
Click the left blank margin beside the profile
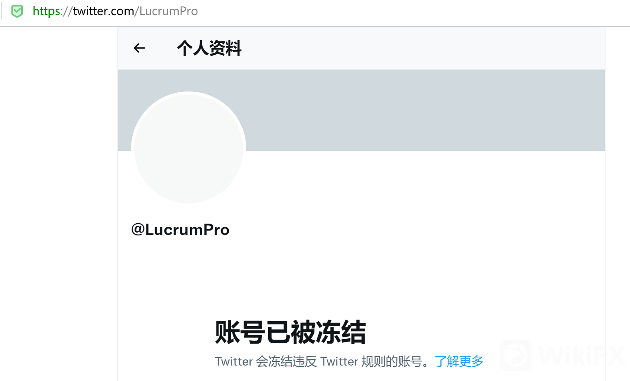click(x=59, y=203)
